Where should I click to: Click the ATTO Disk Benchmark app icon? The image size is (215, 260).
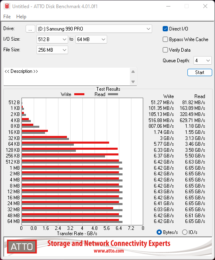[x=7, y=6]
